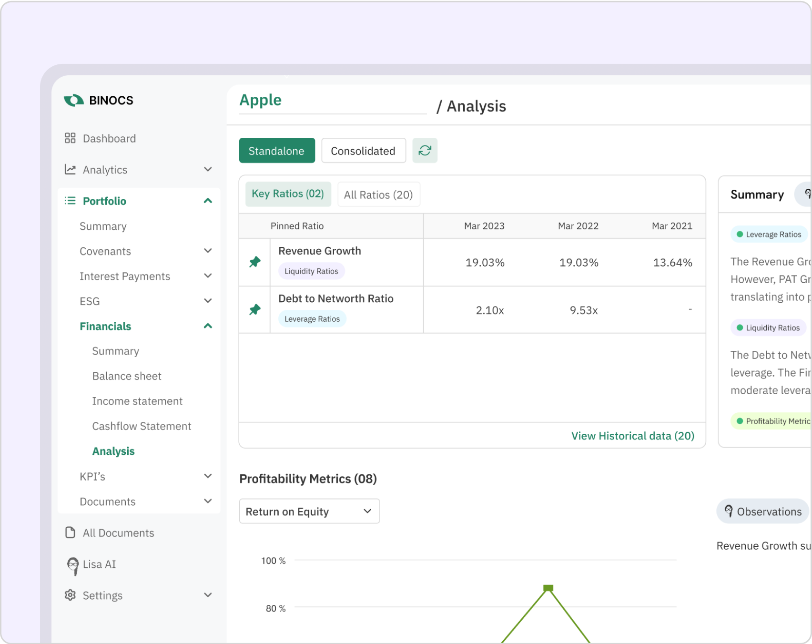Click the pin icon for Debt to Networth Ratio
This screenshot has width=812, height=644.
coord(255,310)
